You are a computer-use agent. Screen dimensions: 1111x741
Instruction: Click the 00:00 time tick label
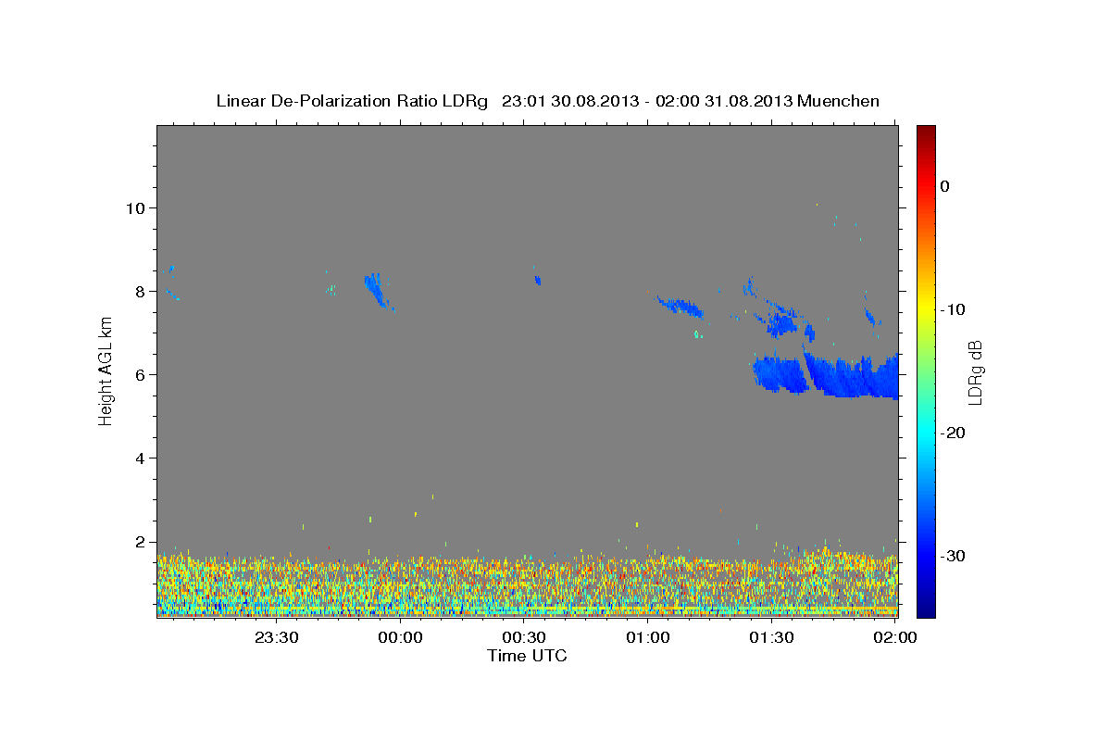(400, 637)
